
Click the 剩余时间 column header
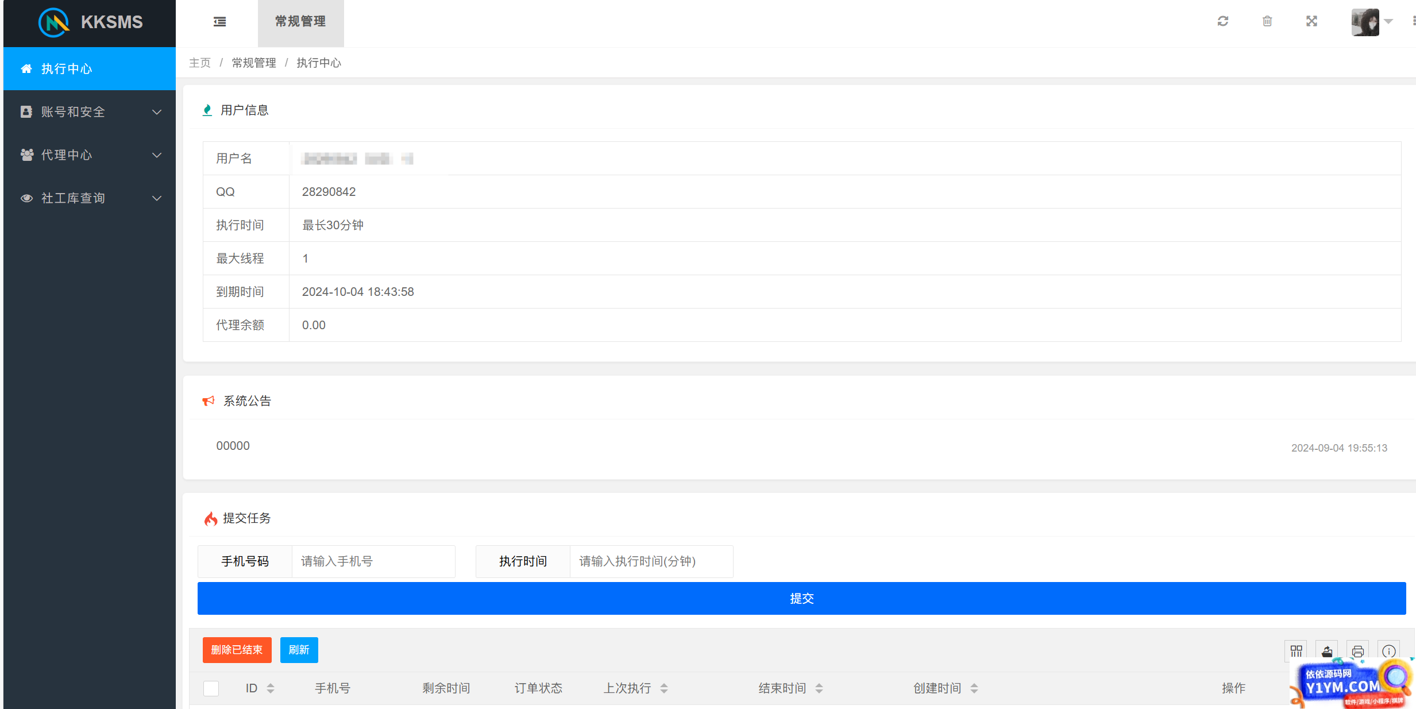coord(446,688)
